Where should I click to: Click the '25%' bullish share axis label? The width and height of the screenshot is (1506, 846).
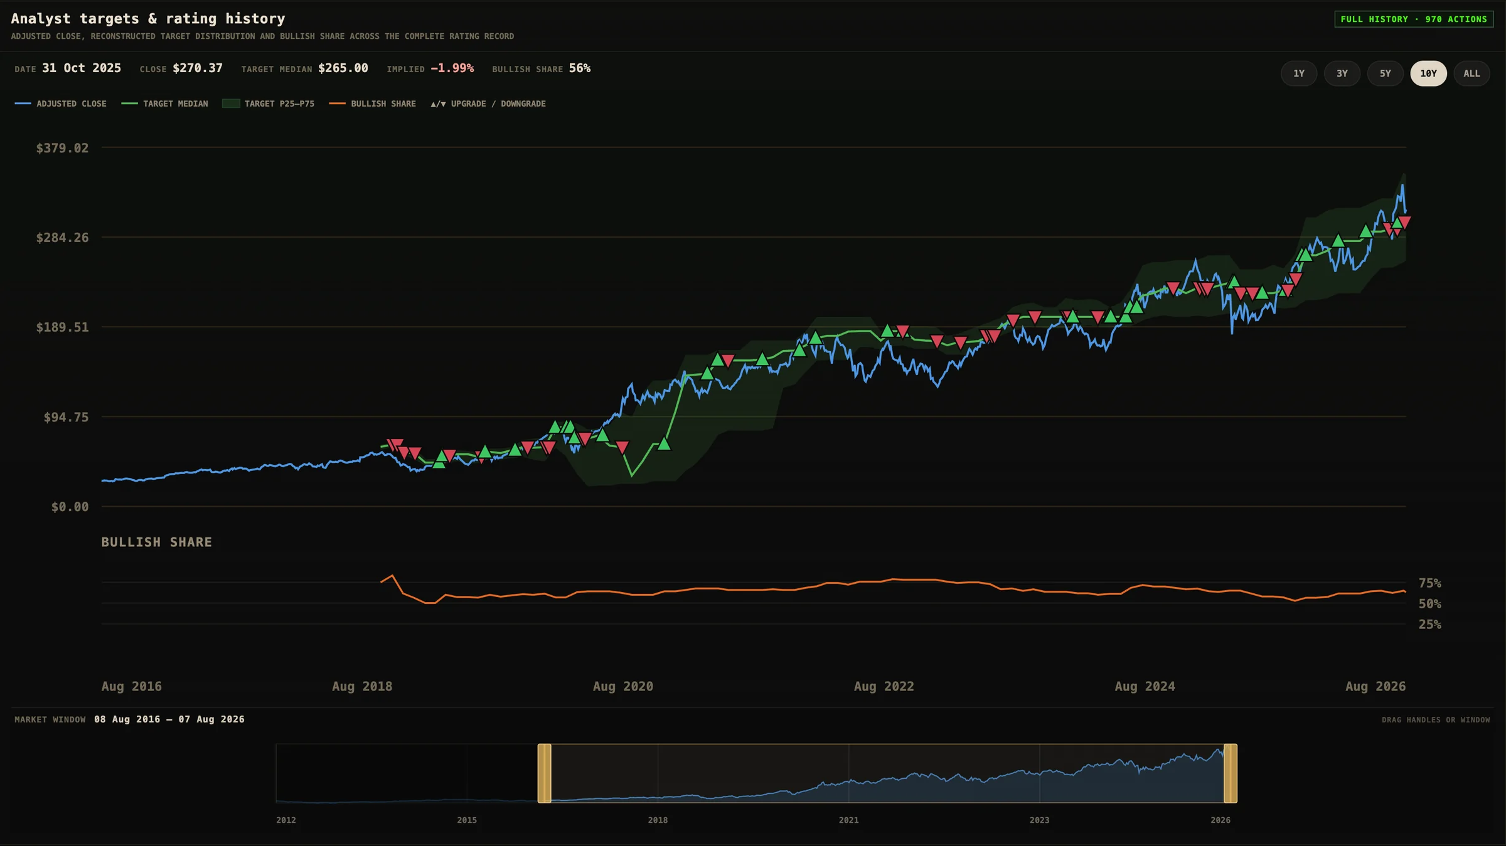point(1430,625)
